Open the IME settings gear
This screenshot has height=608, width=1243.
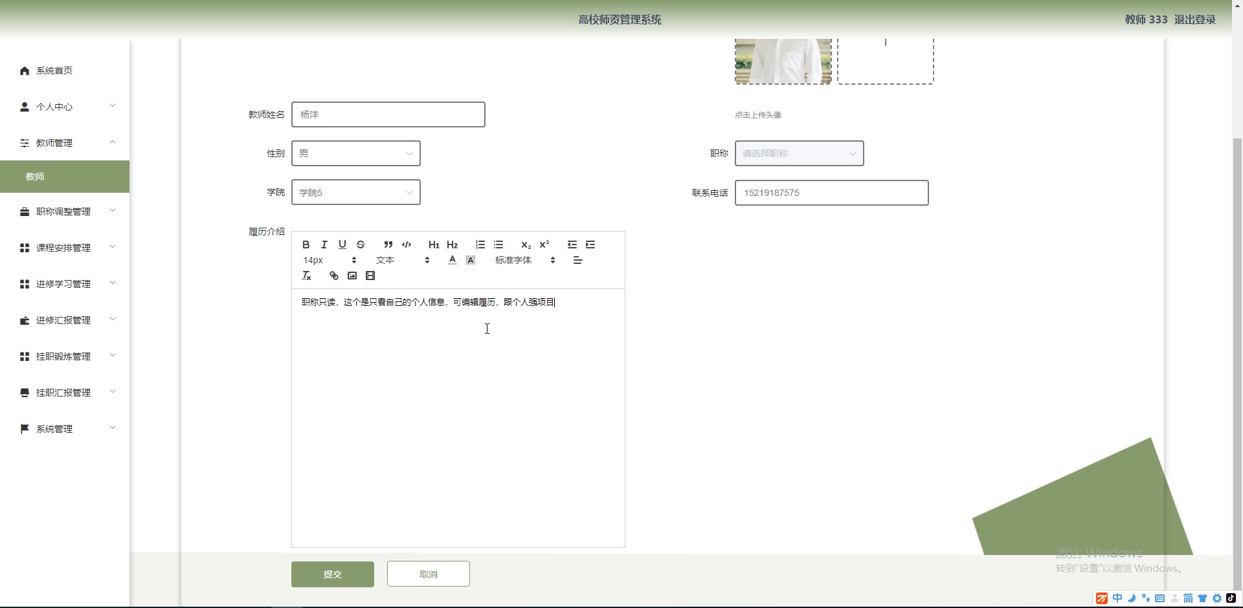tap(1216, 598)
